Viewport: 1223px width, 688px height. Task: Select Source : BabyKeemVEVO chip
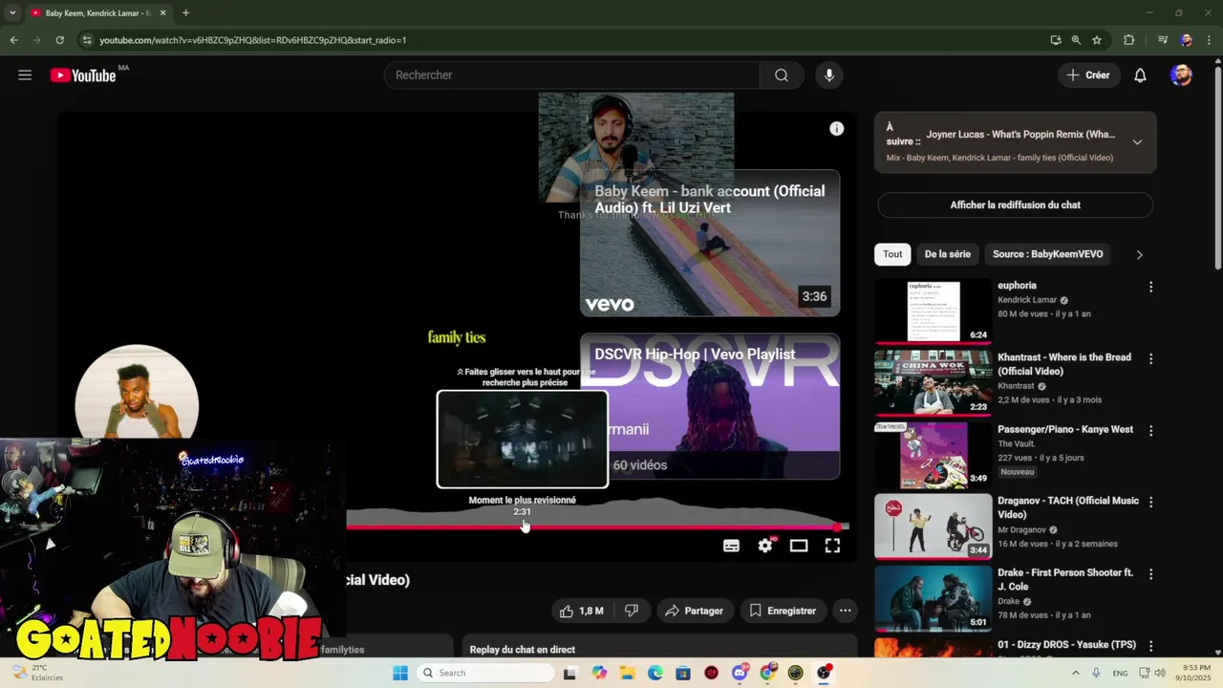pos(1047,254)
